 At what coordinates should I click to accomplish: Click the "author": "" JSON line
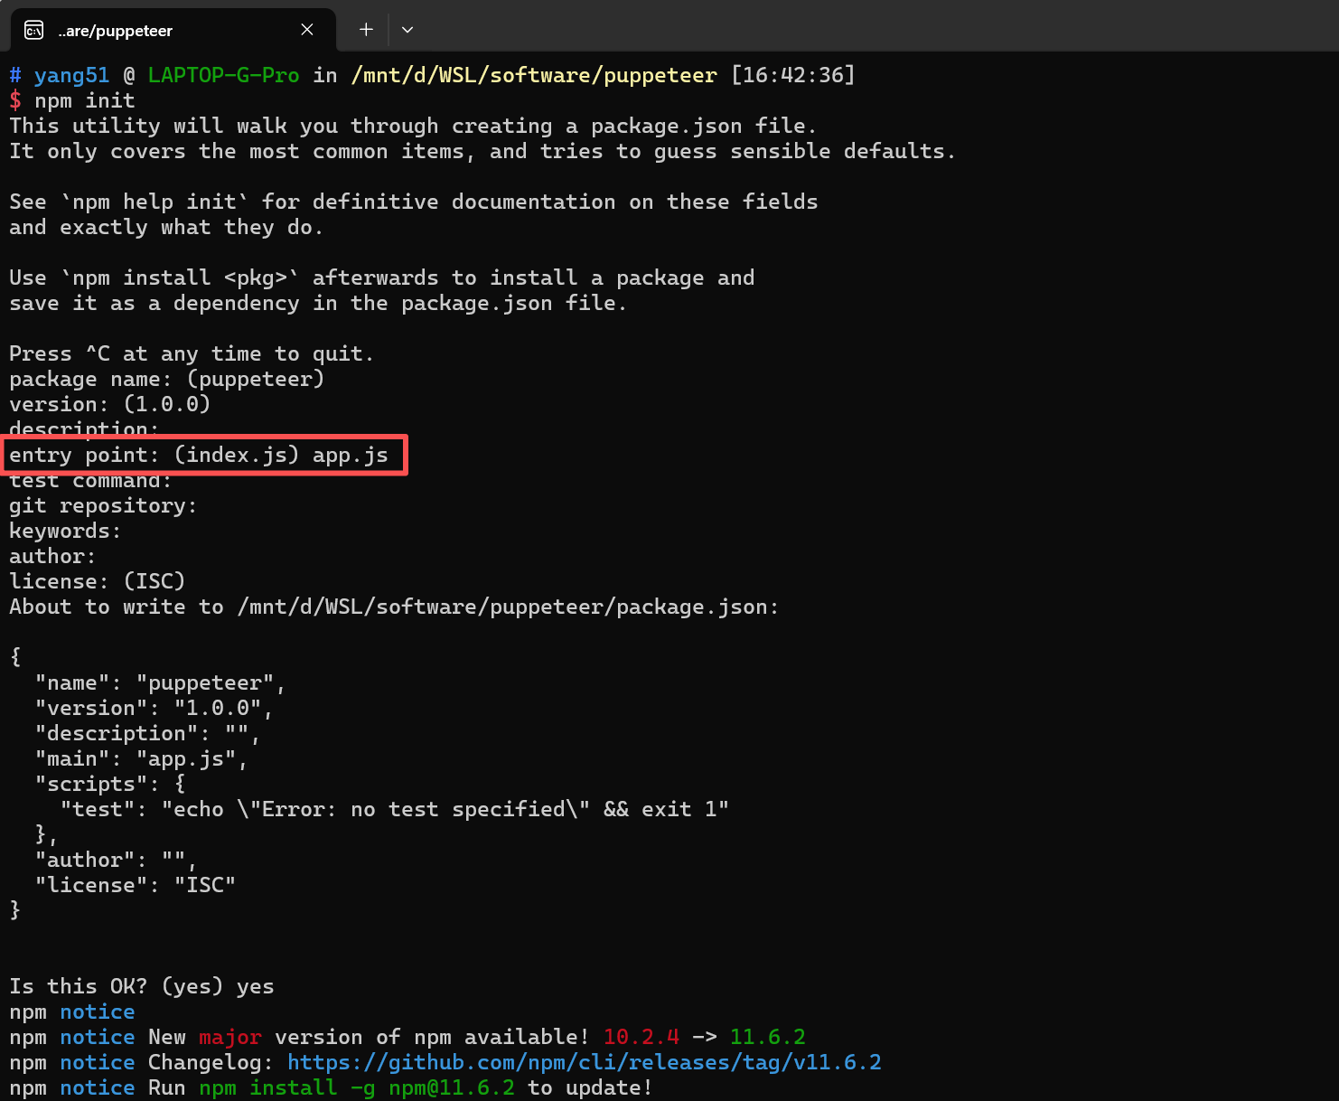coord(117,860)
